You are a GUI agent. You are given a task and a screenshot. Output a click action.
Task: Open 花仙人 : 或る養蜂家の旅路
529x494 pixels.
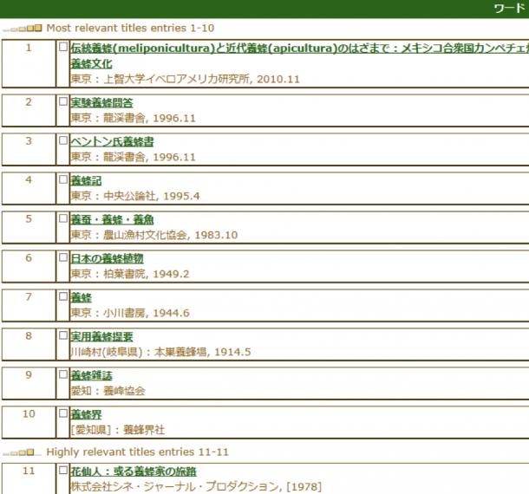click(134, 471)
